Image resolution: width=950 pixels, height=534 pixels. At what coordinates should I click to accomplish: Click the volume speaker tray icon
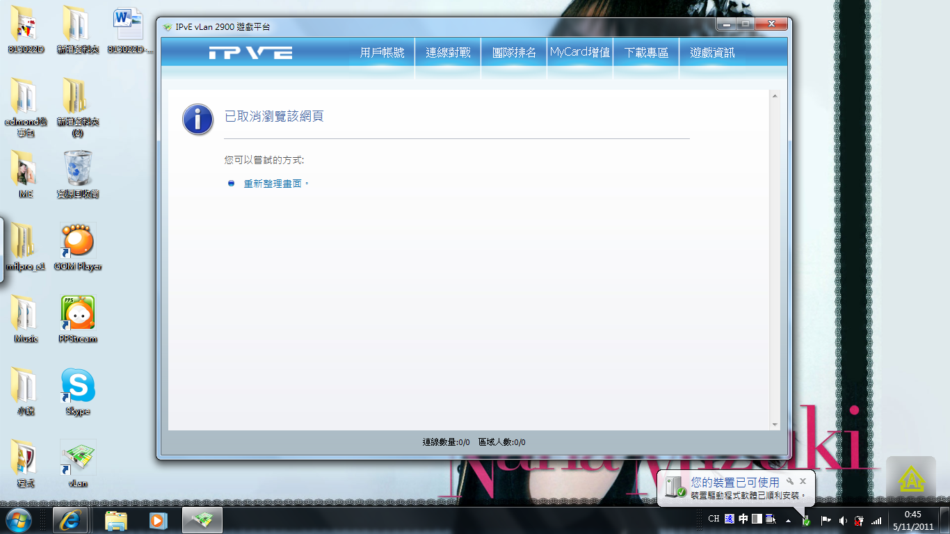tap(843, 520)
